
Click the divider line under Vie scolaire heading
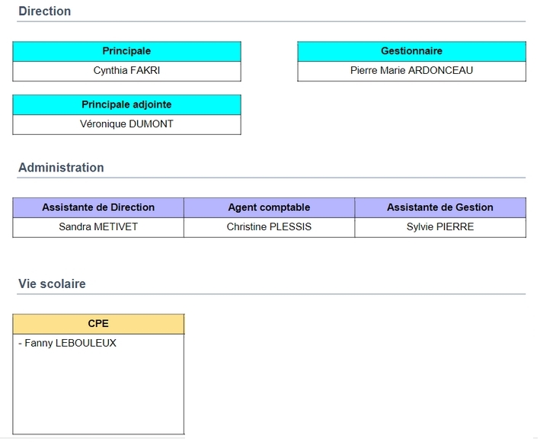271,294
